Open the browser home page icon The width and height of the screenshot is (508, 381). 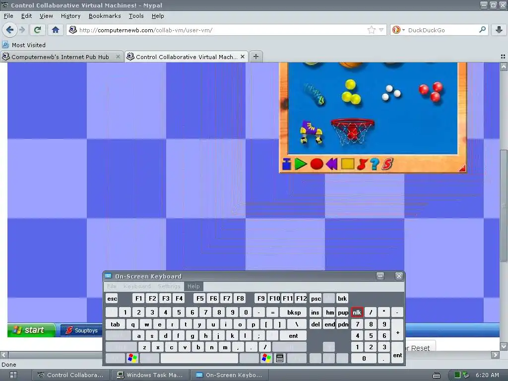coord(56,30)
